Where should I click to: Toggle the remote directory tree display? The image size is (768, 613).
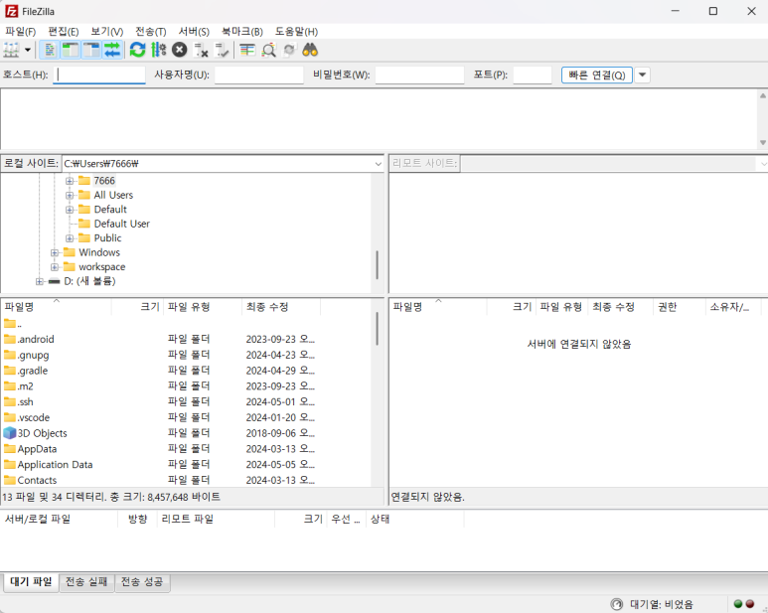pyautogui.click(x=91, y=50)
